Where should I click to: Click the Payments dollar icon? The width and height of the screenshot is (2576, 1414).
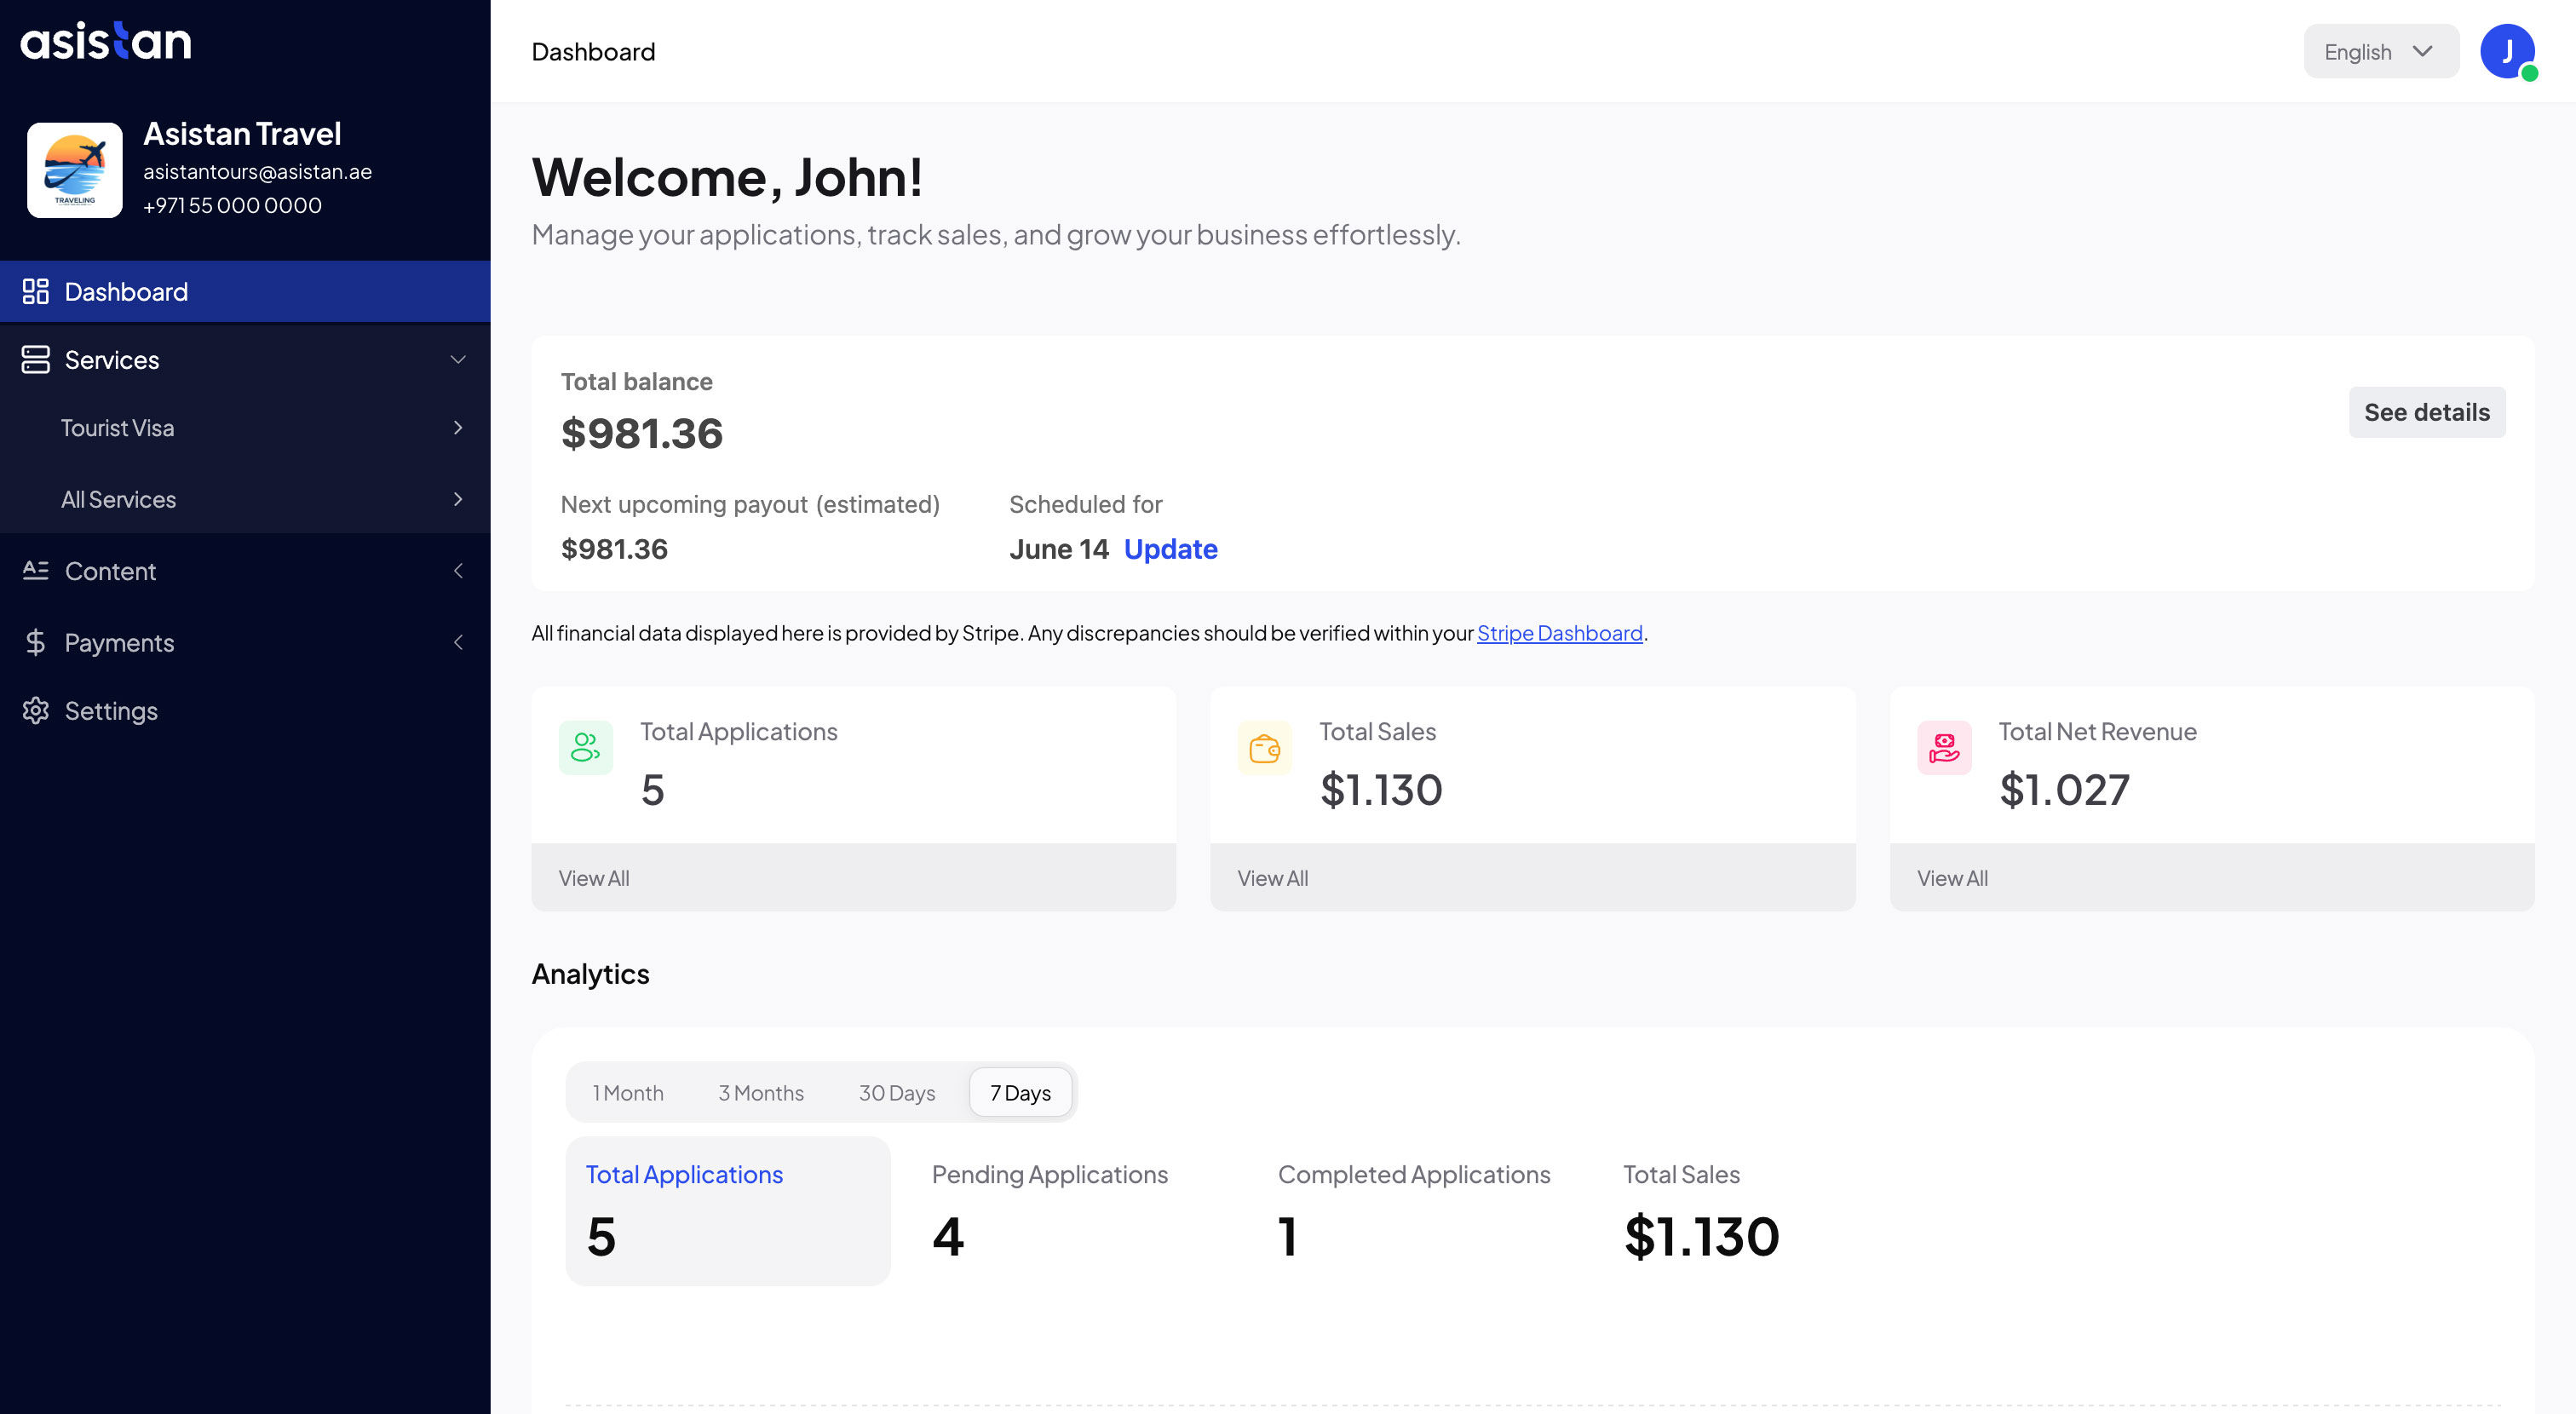[36, 642]
